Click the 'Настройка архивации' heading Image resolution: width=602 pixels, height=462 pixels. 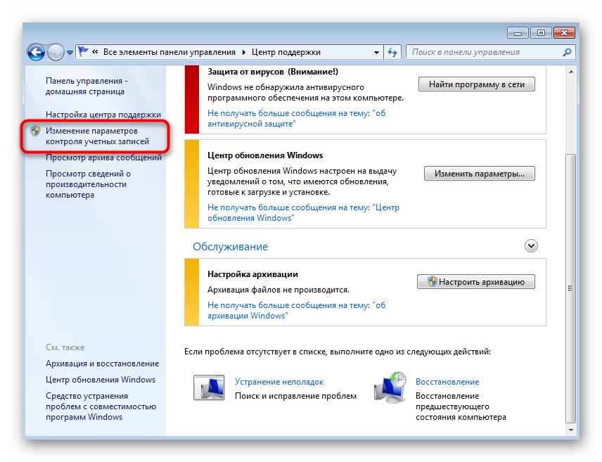coord(252,274)
